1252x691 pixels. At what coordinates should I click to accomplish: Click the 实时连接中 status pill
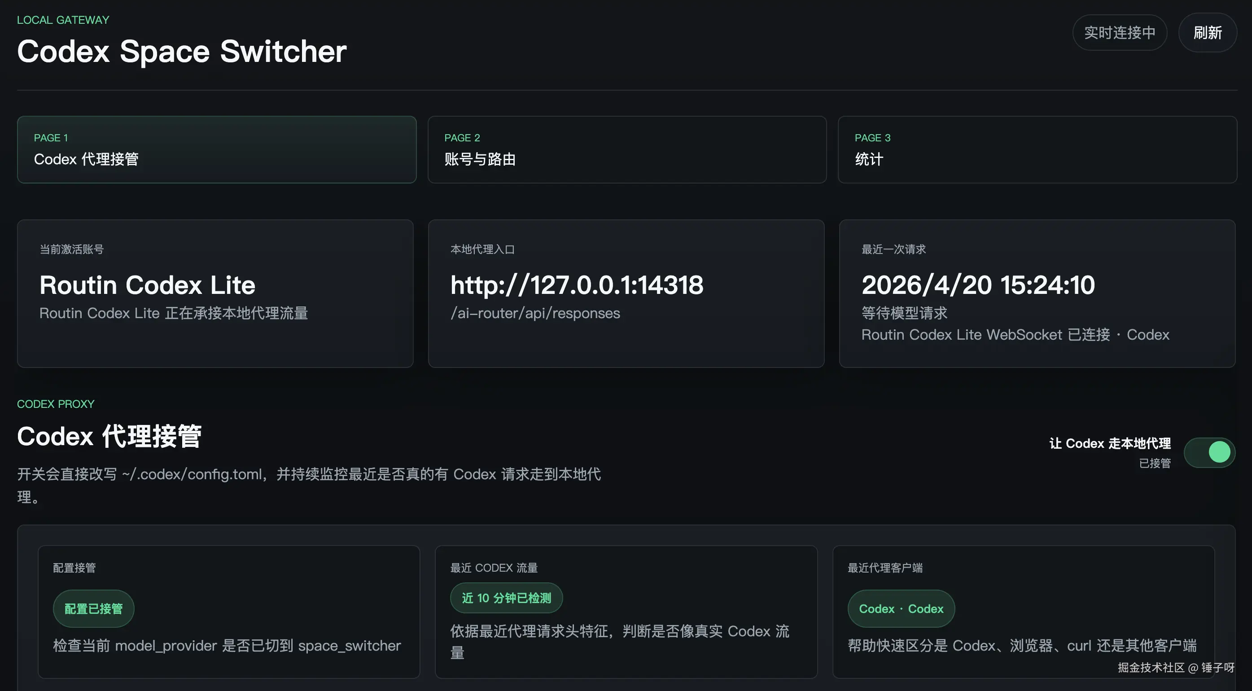pyautogui.click(x=1119, y=33)
